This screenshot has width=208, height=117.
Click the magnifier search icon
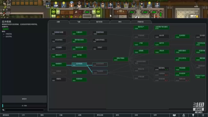tap(3, 110)
